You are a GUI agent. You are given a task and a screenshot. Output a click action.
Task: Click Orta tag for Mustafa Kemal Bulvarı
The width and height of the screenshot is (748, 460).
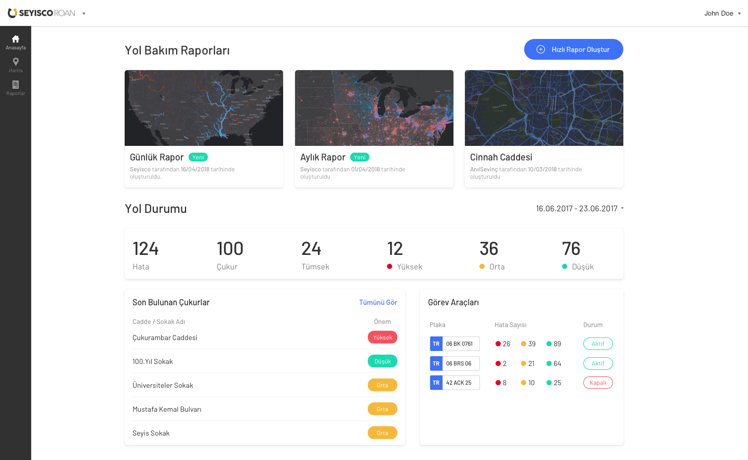point(382,409)
